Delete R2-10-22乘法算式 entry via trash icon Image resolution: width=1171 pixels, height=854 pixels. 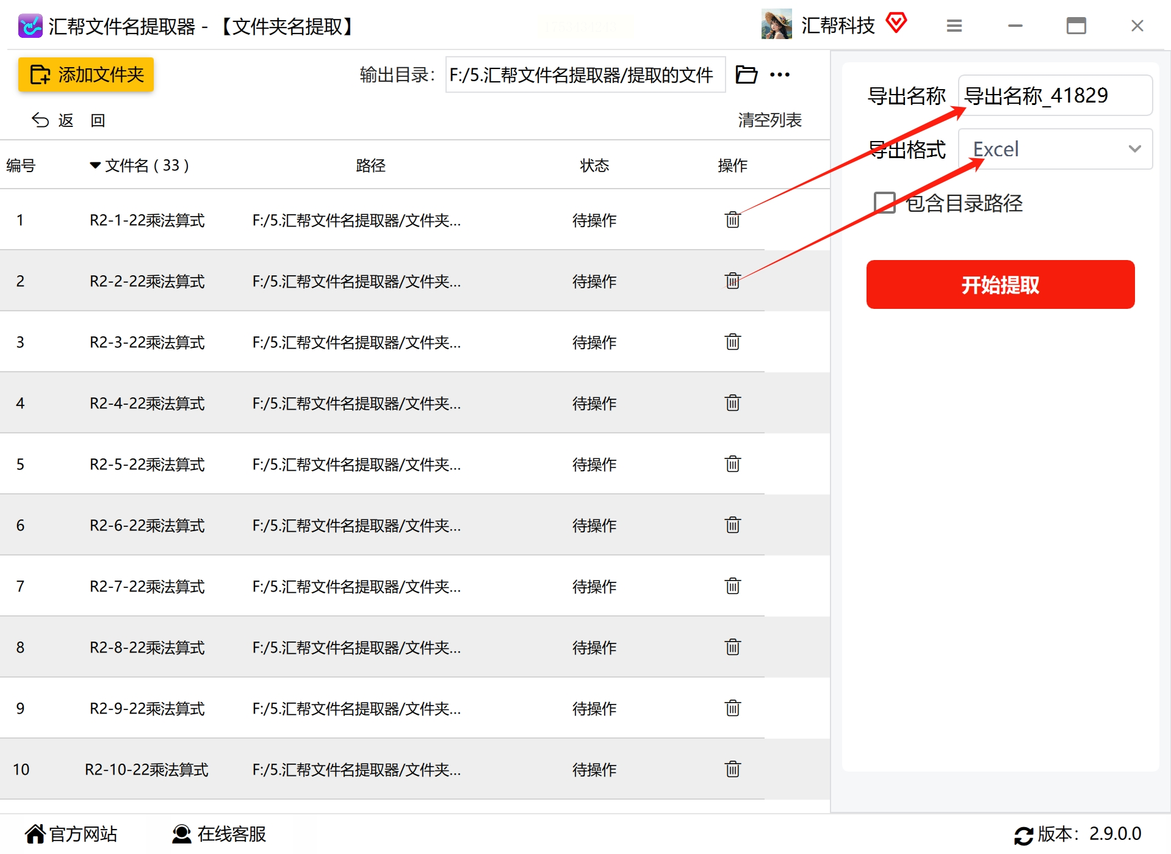(732, 769)
